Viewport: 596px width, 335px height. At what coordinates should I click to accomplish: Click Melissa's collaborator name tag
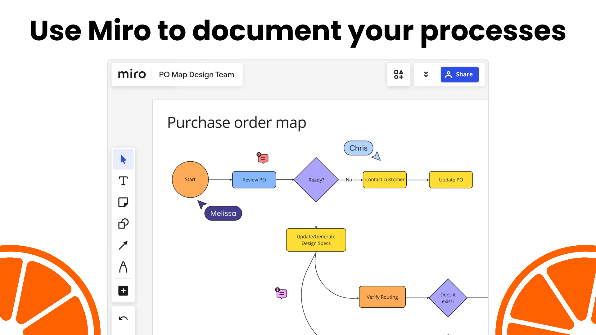coord(223,213)
